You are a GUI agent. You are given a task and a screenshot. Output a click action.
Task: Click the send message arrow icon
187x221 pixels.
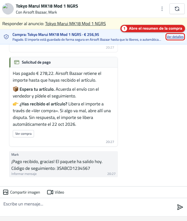(180, 207)
